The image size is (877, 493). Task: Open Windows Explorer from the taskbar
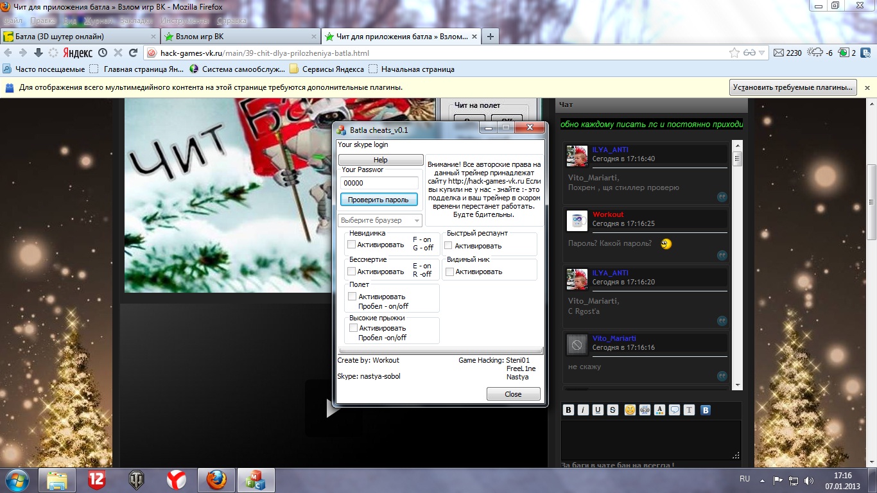tap(58, 480)
